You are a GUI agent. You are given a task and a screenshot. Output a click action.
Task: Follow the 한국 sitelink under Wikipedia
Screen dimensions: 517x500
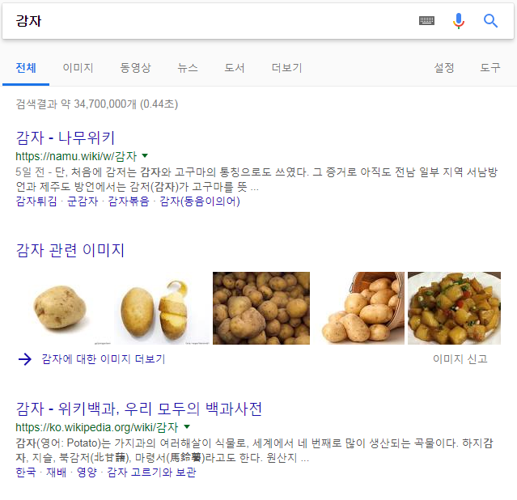tap(26, 472)
